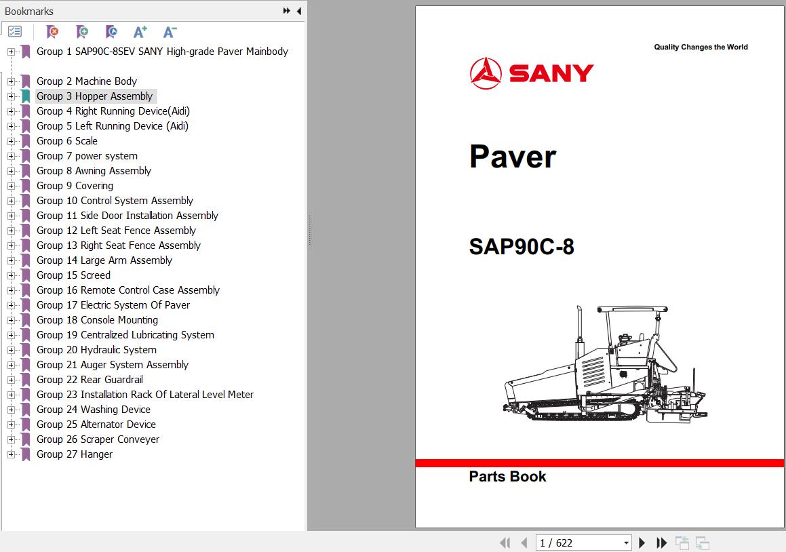The image size is (786, 552).
Task: Open Group 11 Side Door Installation Assembly
Action: click(127, 216)
